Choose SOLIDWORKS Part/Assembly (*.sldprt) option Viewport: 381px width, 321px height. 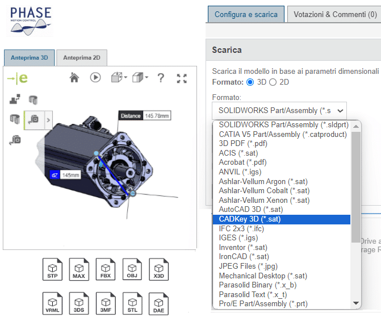282,125
